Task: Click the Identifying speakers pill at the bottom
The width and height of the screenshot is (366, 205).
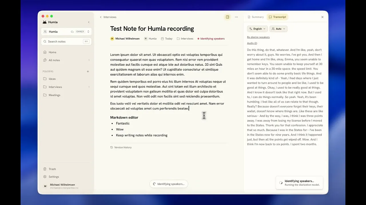Action: tap(169, 184)
